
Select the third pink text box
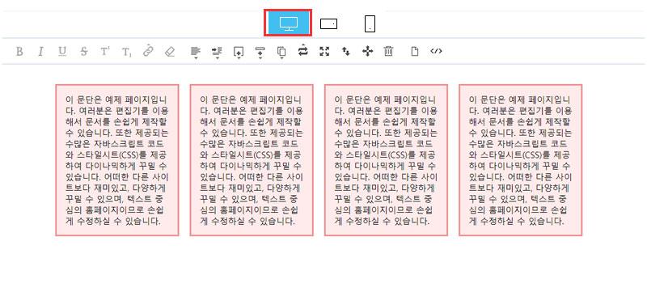tap(387, 160)
